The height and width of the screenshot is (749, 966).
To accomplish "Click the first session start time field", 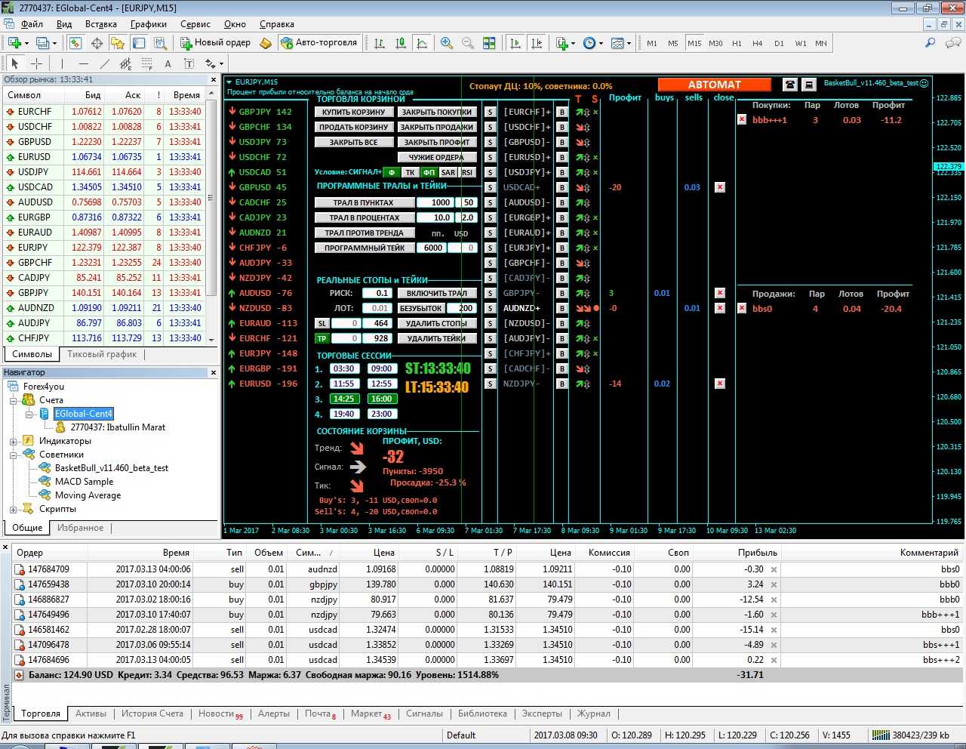I will [x=343, y=368].
